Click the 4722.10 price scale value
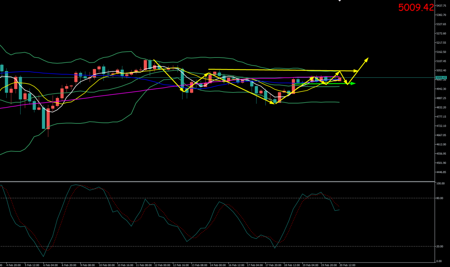Screen dimensions: 450x267 click(x=441, y=126)
